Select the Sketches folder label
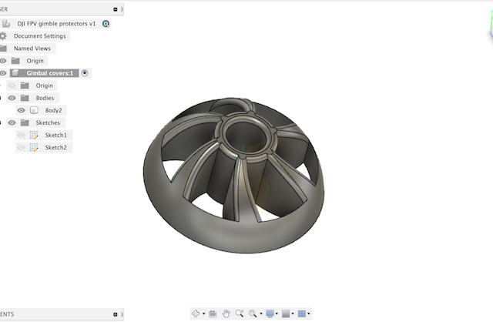493x322 pixels. point(48,122)
